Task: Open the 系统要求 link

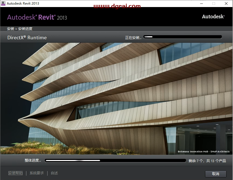Action: (36, 173)
